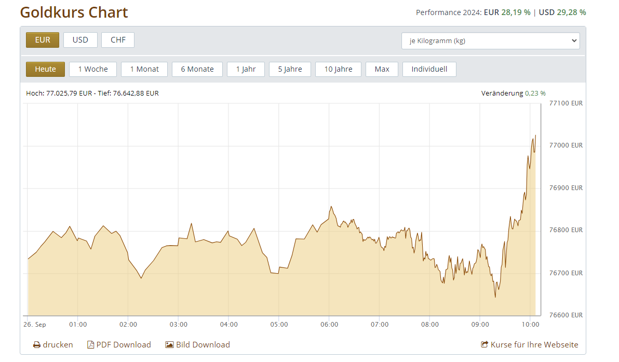This screenshot has height=362, width=619.
Task: Click the chart peak near 10:00
Action: (x=535, y=136)
